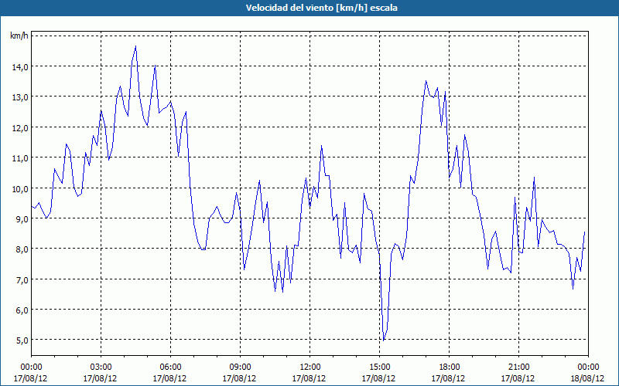Click the "17/08/12" date beneath 12:00

coord(309,378)
